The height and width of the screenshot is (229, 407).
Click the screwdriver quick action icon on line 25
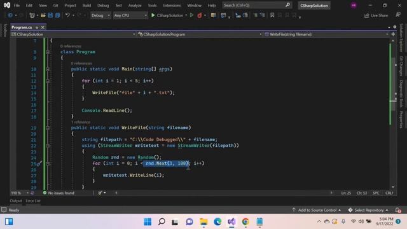pyautogui.click(x=39, y=163)
